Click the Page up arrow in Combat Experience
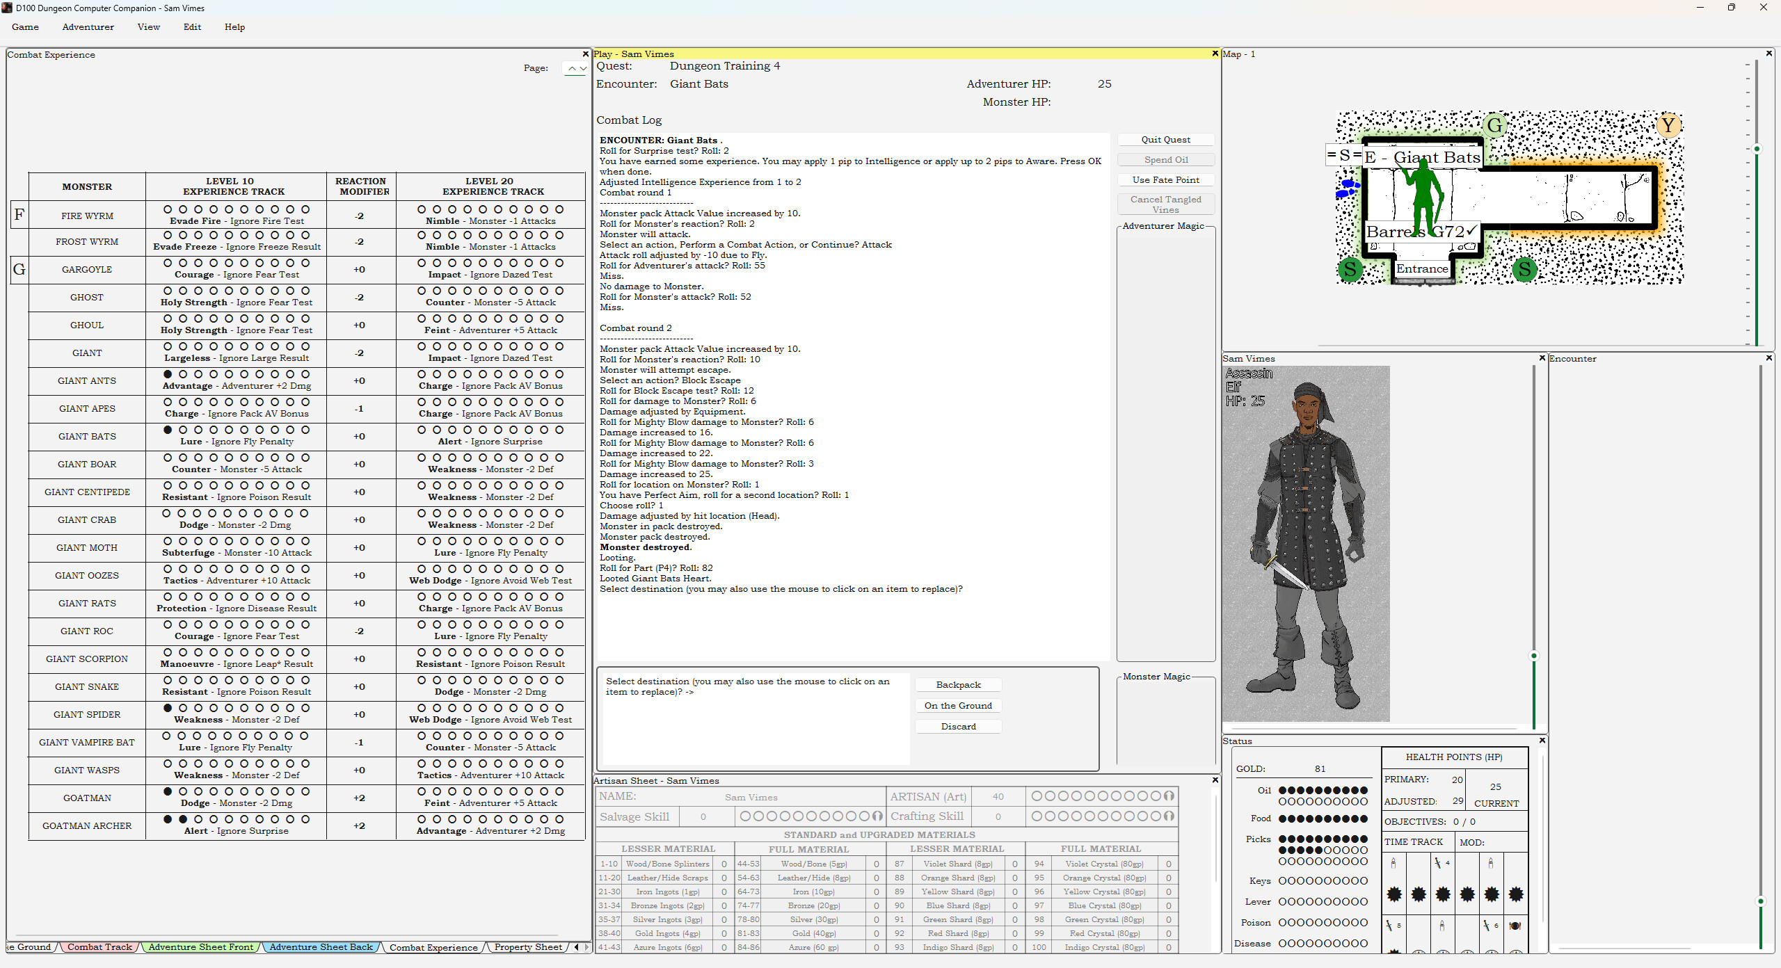1781x968 pixels. click(x=573, y=68)
